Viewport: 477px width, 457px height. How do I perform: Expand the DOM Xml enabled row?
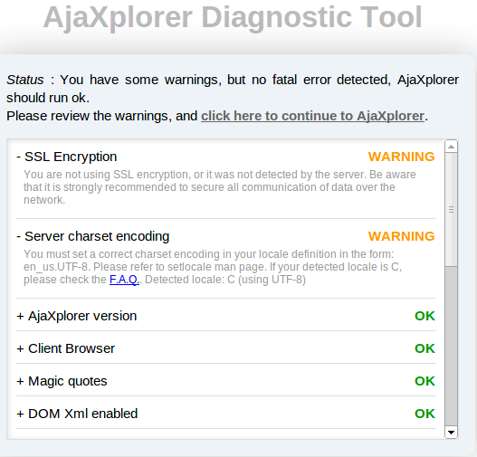[x=77, y=414]
